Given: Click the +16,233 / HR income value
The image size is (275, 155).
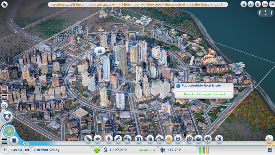Looking at the screenshot, I should click(147, 150).
